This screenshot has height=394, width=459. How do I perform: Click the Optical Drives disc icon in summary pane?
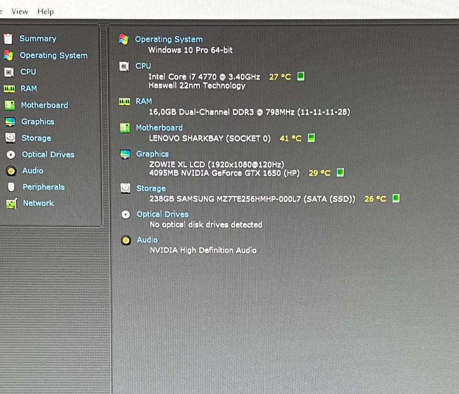coord(126,215)
